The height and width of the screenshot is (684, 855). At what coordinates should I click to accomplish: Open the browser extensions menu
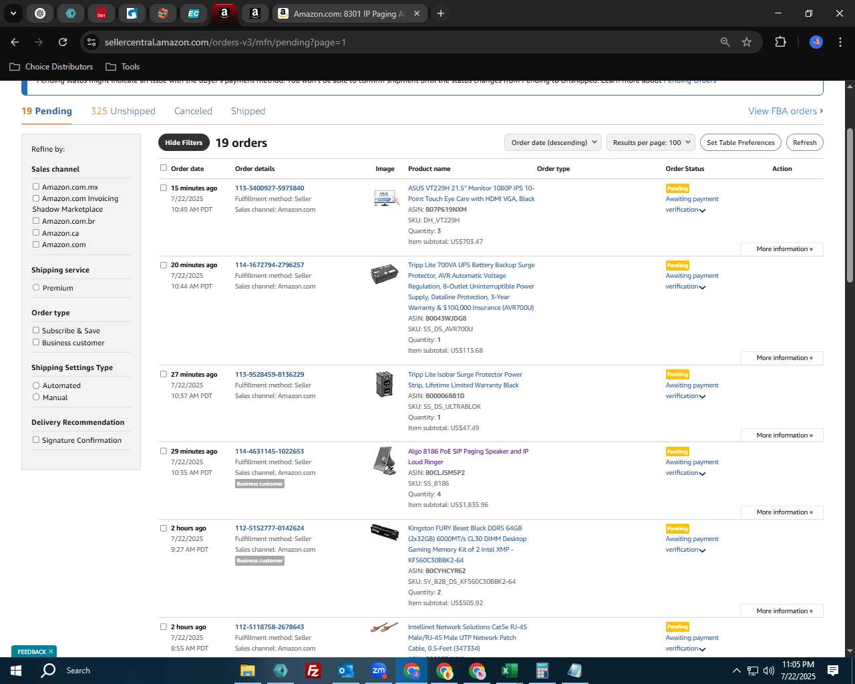click(780, 42)
